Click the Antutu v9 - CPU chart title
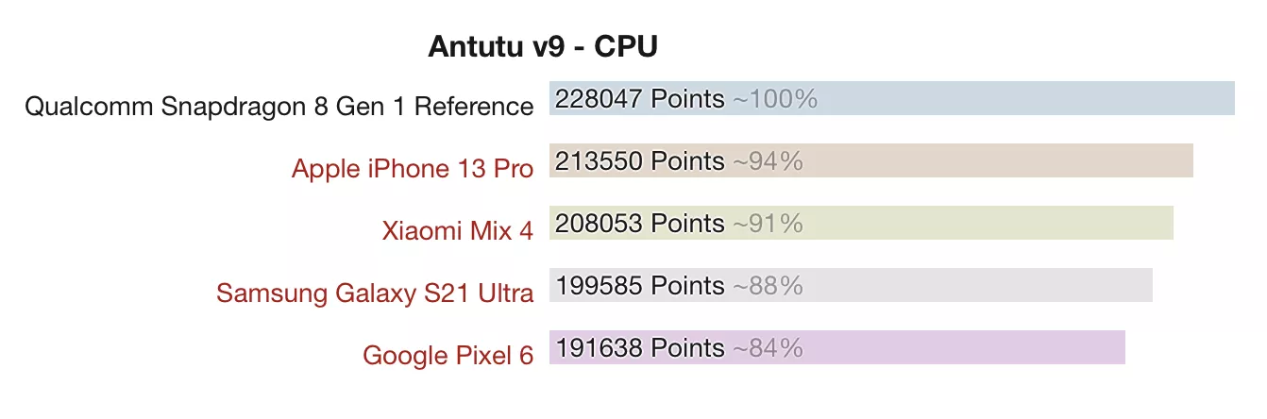The height and width of the screenshot is (419, 1267). click(543, 46)
